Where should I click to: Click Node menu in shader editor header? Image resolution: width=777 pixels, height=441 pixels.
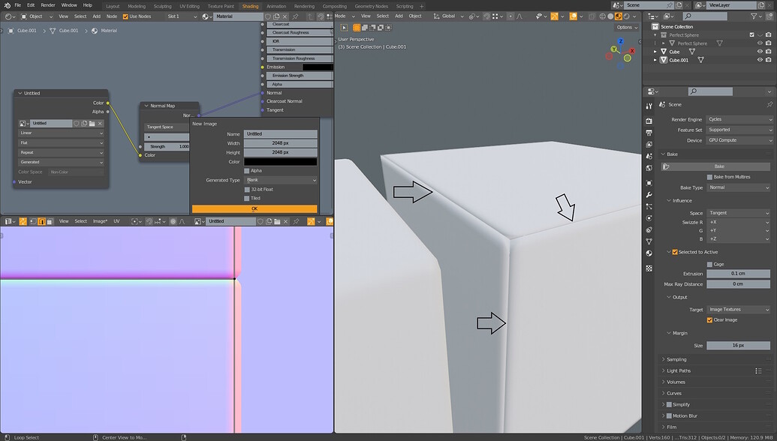112,16
